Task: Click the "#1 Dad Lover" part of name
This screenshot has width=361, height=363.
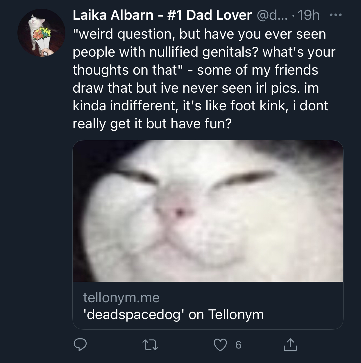Action: click(x=210, y=15)
